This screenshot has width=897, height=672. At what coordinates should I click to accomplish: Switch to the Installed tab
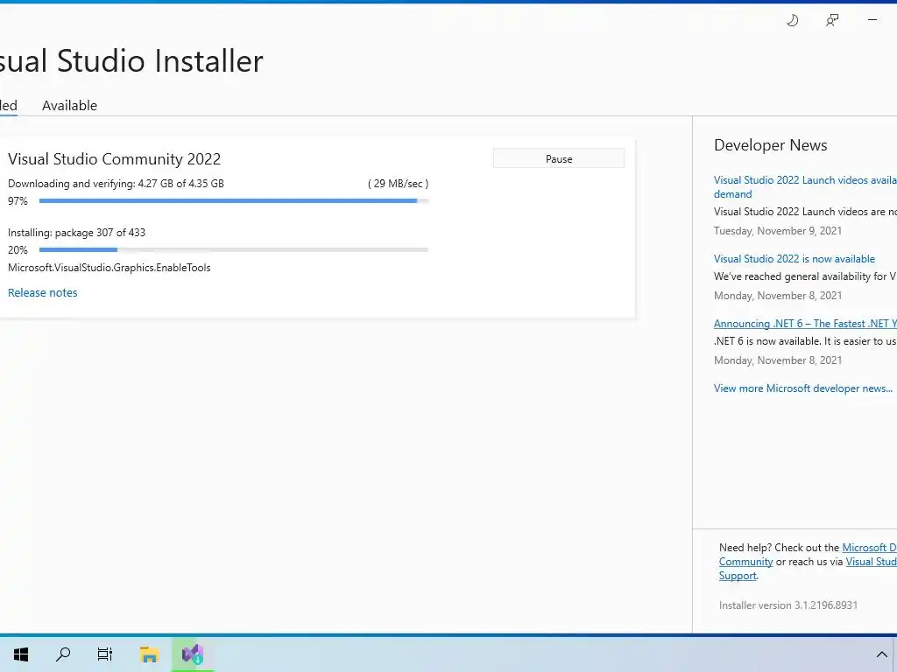pyautogui.click(x=9, y=106)
